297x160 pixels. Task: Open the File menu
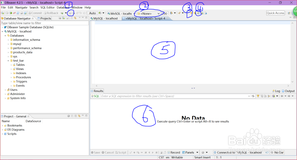point(3,7)
